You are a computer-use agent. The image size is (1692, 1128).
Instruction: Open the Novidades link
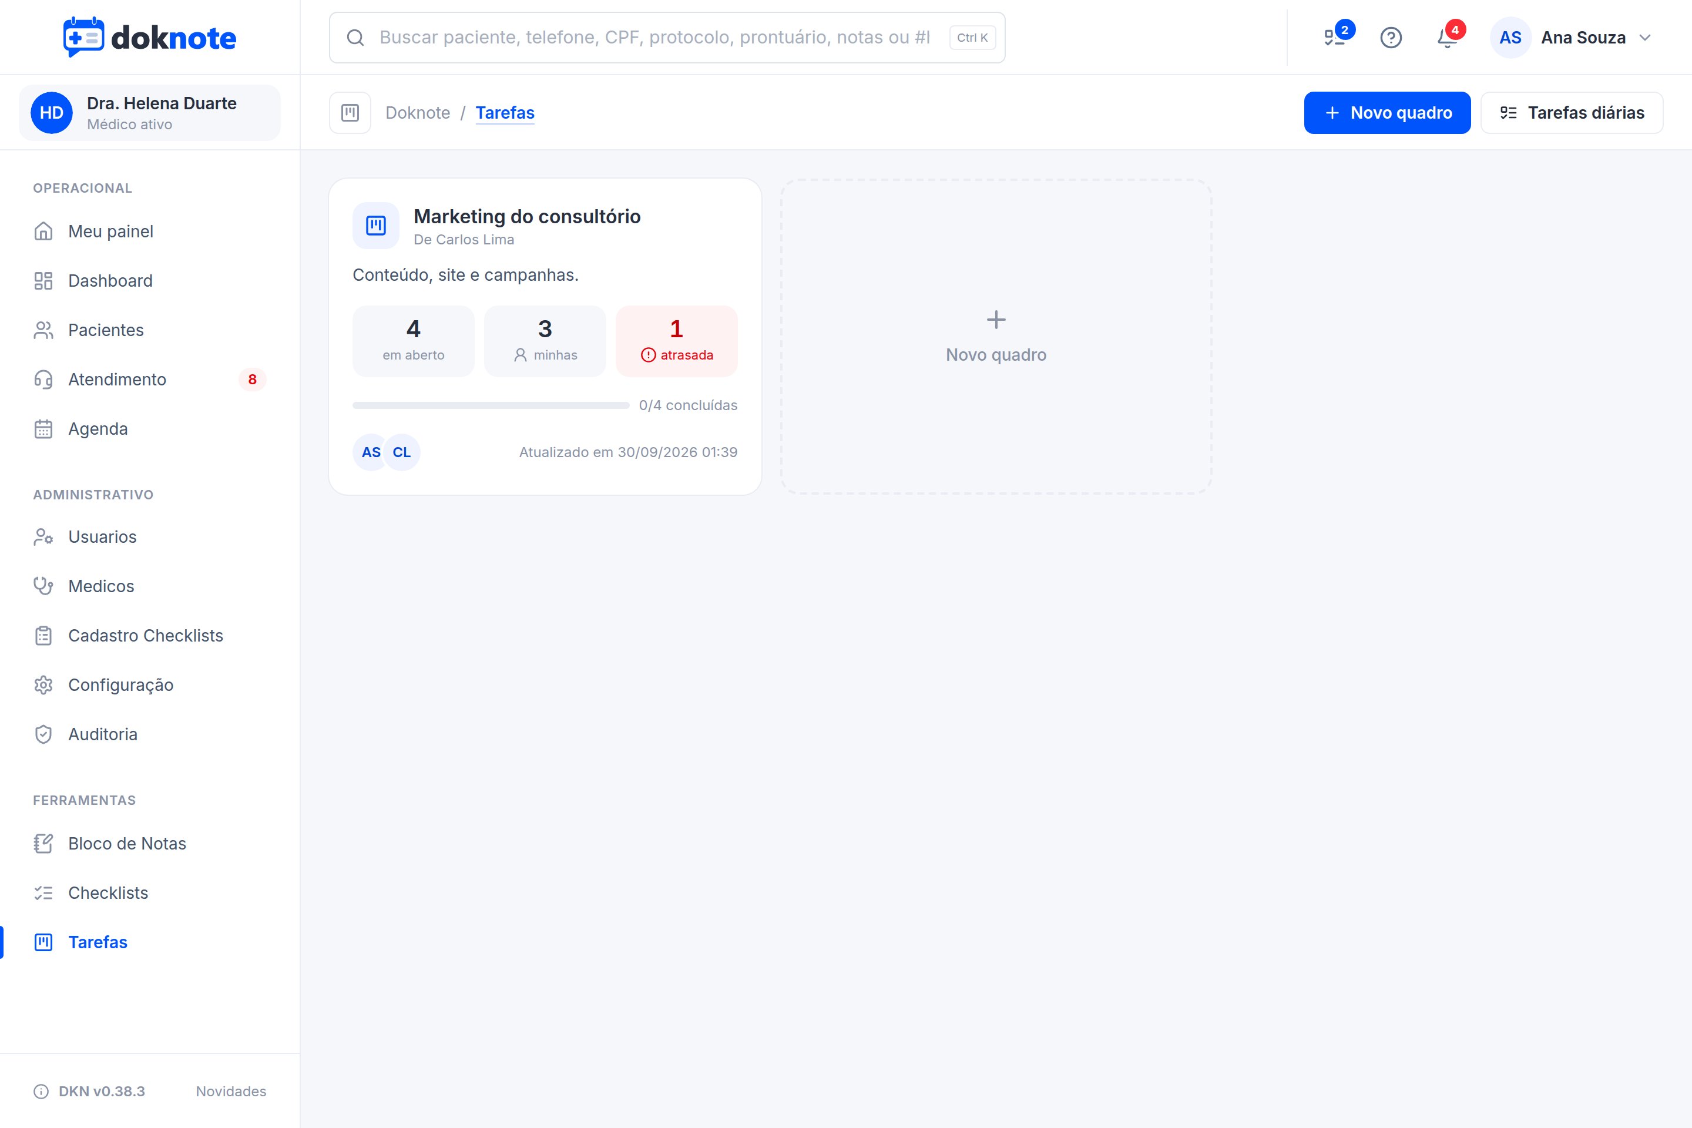point(231,1092)
